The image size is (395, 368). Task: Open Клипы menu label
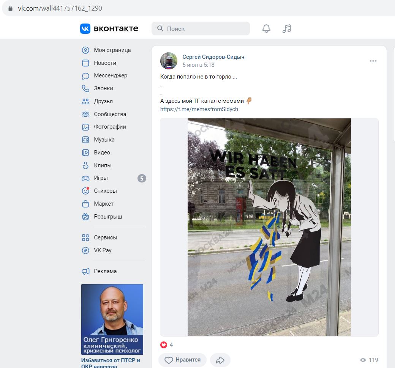click(103, 165)
